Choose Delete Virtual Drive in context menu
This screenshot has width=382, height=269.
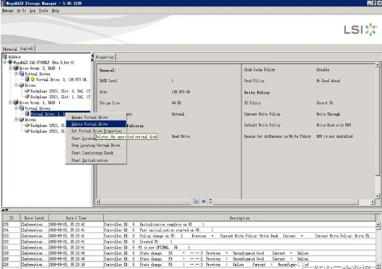[96, 124]
